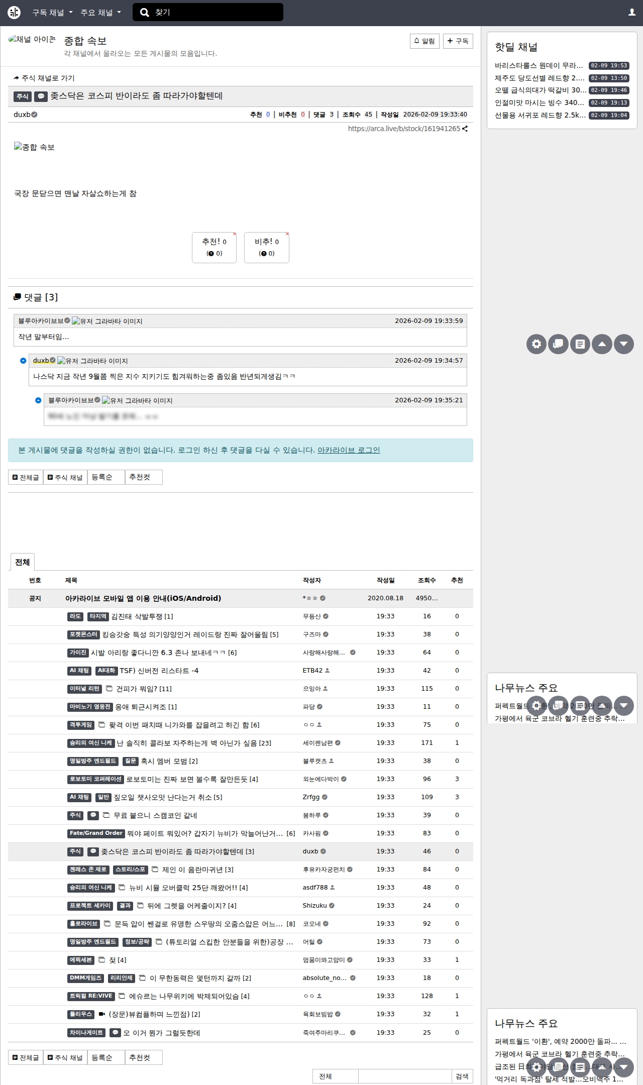Click the 홀로라이브 category badge

(83, 924)
